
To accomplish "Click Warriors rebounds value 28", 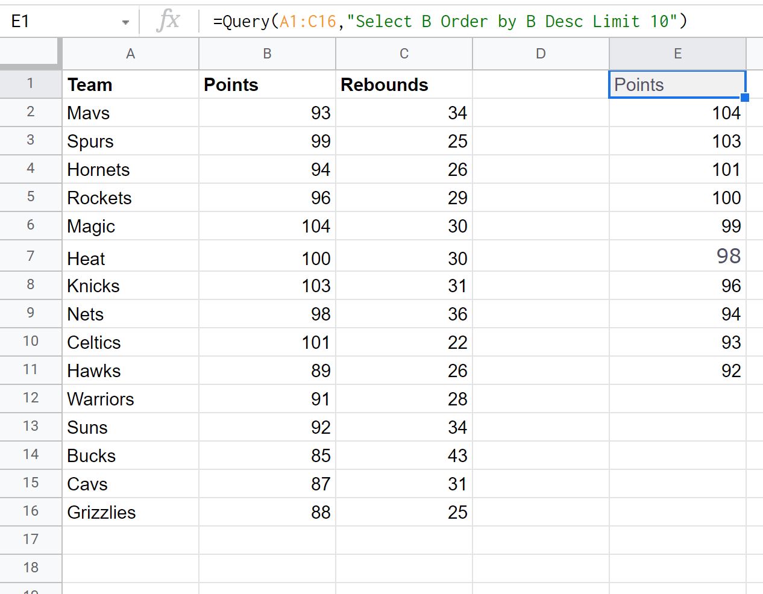I will (404, 399).
